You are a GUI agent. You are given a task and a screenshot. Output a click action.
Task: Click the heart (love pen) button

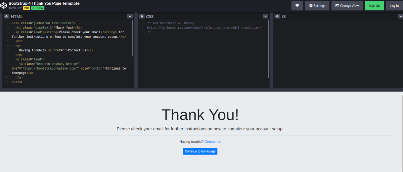(x=297, y=5)
